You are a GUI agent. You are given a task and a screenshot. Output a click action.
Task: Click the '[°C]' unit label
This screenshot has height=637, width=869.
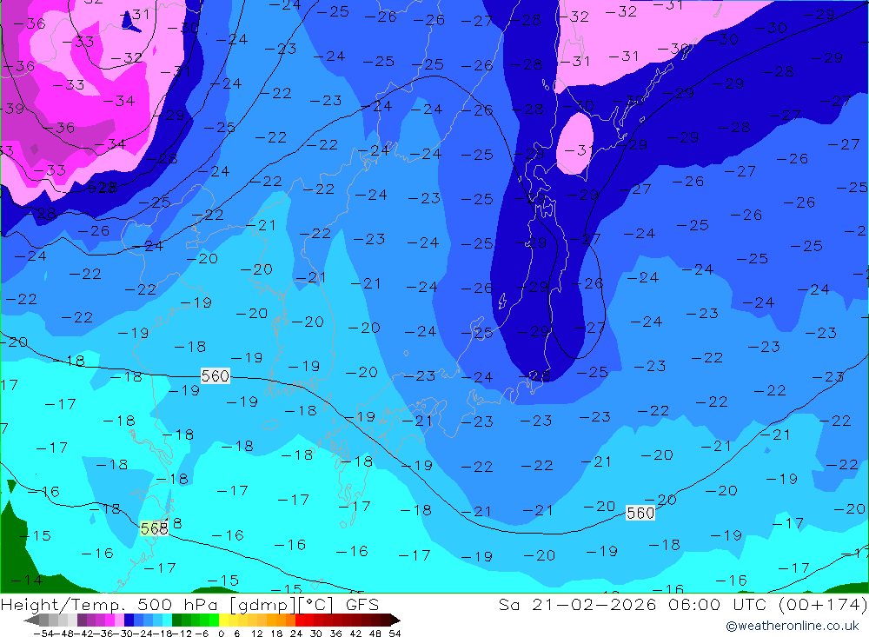point(316,604)
